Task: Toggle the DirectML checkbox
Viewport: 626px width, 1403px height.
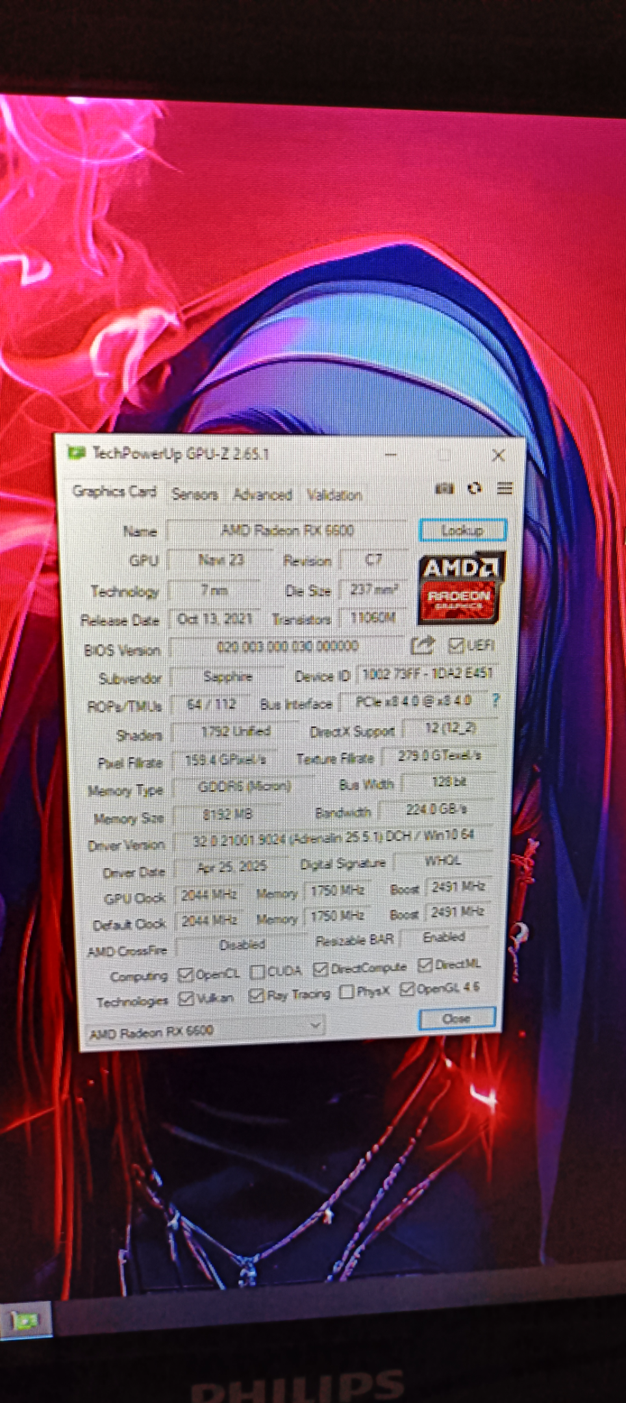Action: (x=425, y=965)
